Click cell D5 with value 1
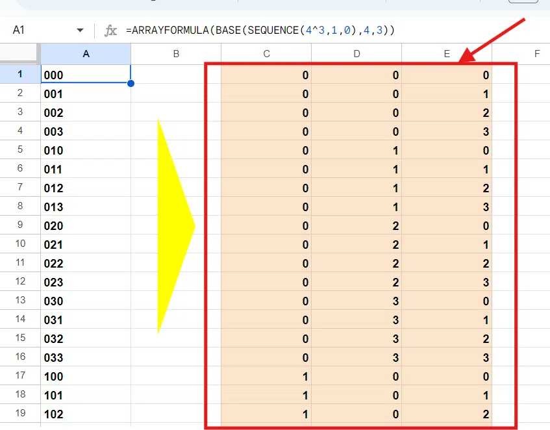Screen dimensions: 550x430 coord(356,150)
